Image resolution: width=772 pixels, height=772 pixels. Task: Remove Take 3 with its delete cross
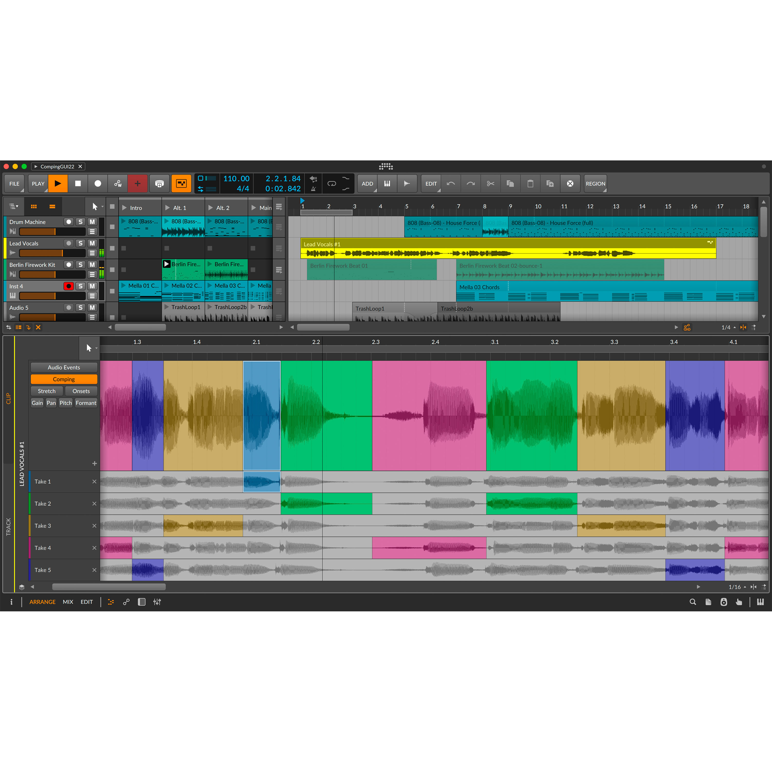pos(94,525)
